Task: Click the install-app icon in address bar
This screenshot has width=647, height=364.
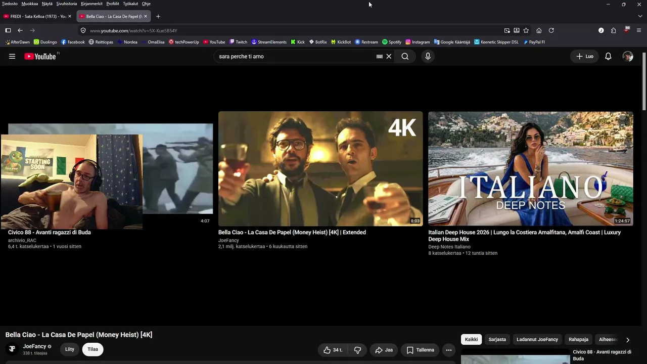Action: point(517,30)
